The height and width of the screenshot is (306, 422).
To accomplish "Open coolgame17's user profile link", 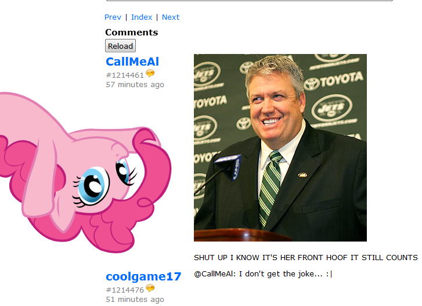I will (143, 276).
